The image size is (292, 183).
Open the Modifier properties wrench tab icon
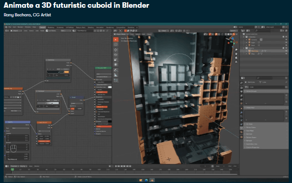(241, 112)
